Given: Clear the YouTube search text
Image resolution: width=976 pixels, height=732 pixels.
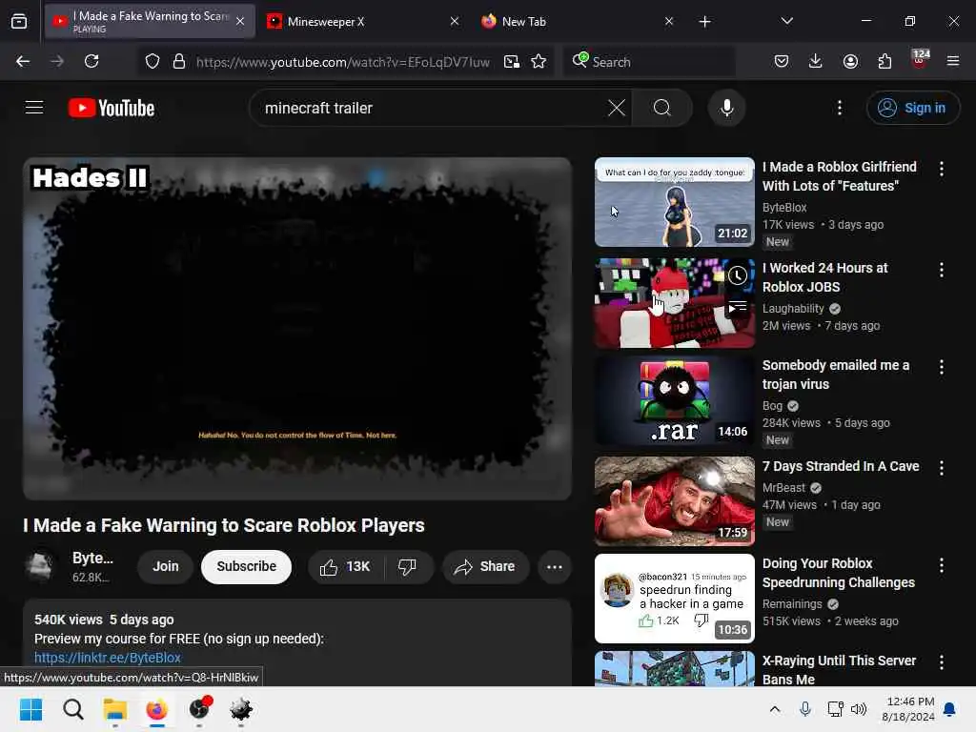Looking at the screenshot, I should 617,109.
